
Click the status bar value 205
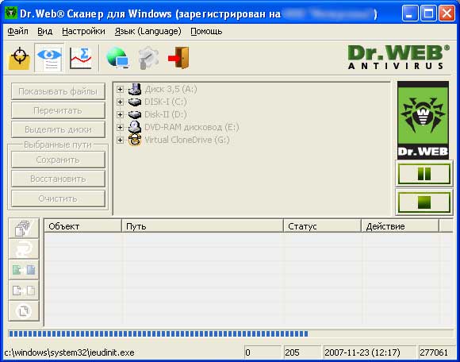(x=302, y=352)
